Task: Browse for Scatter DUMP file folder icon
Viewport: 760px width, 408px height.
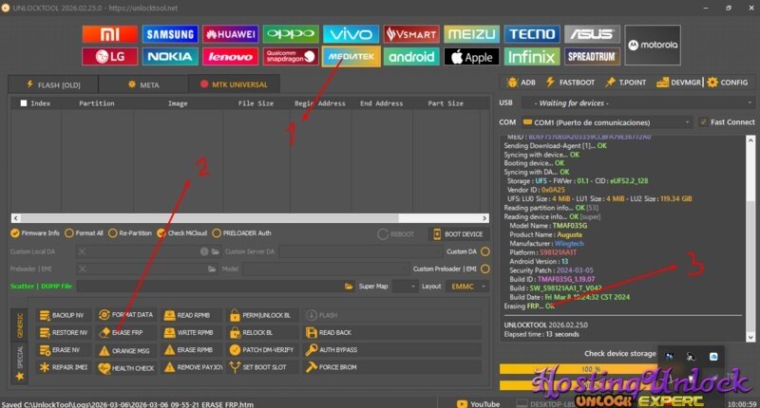Action: point(349,286)
